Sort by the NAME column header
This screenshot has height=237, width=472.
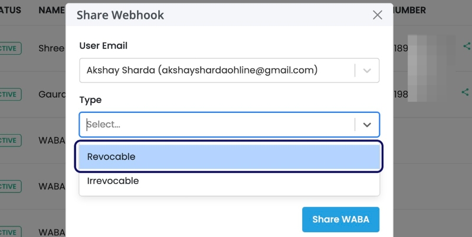[x=51, y=10]
